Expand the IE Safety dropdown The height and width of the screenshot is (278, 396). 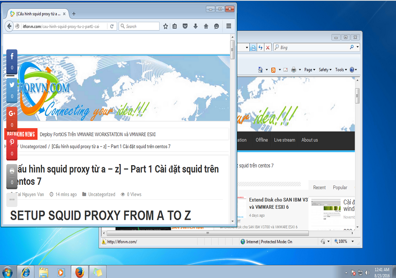(x=325, y=70)
